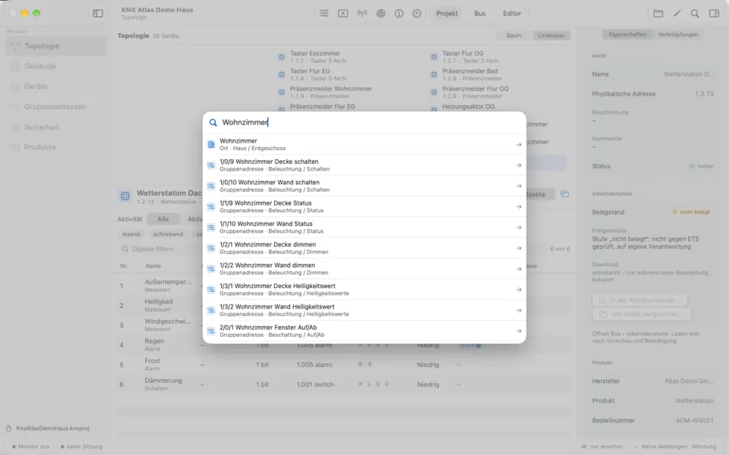Toggle the right inspector panel icon
Viewport: 729px width, 455px height.
[714, 14]
